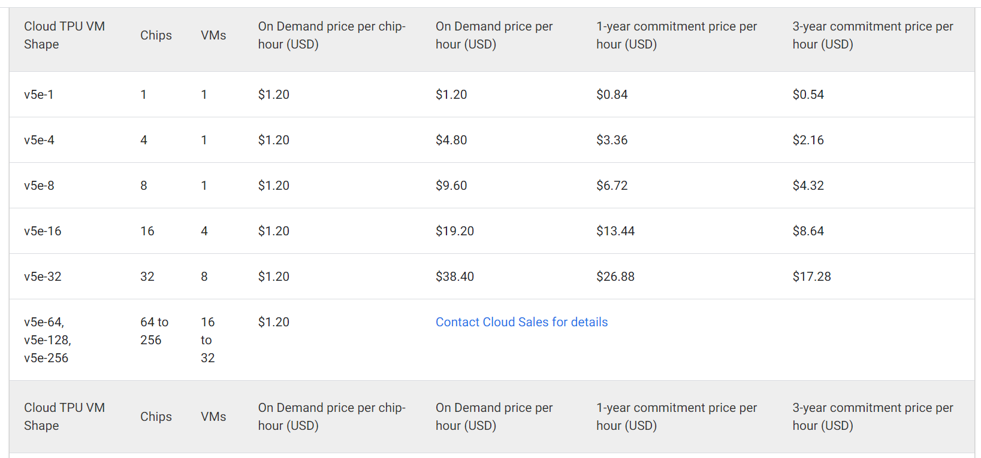Select the $19.20 hourly price for v5e-16
The width and height of the screenshot is (981, 458).
coord(455,231)
